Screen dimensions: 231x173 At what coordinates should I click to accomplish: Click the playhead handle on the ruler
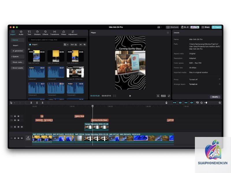92,106
